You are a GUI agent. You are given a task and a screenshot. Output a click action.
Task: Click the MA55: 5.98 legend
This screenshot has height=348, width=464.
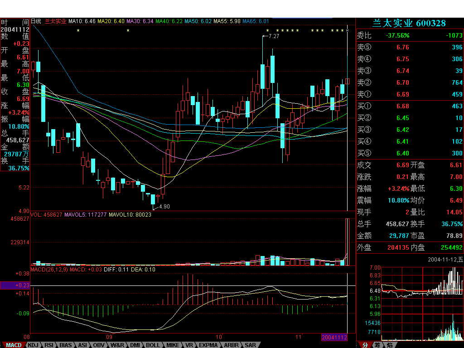pos(227,21)
